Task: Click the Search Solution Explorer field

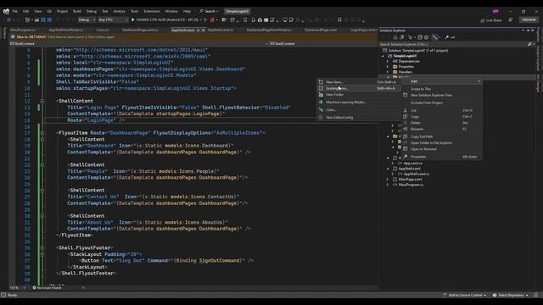Action: pos(453,44)
